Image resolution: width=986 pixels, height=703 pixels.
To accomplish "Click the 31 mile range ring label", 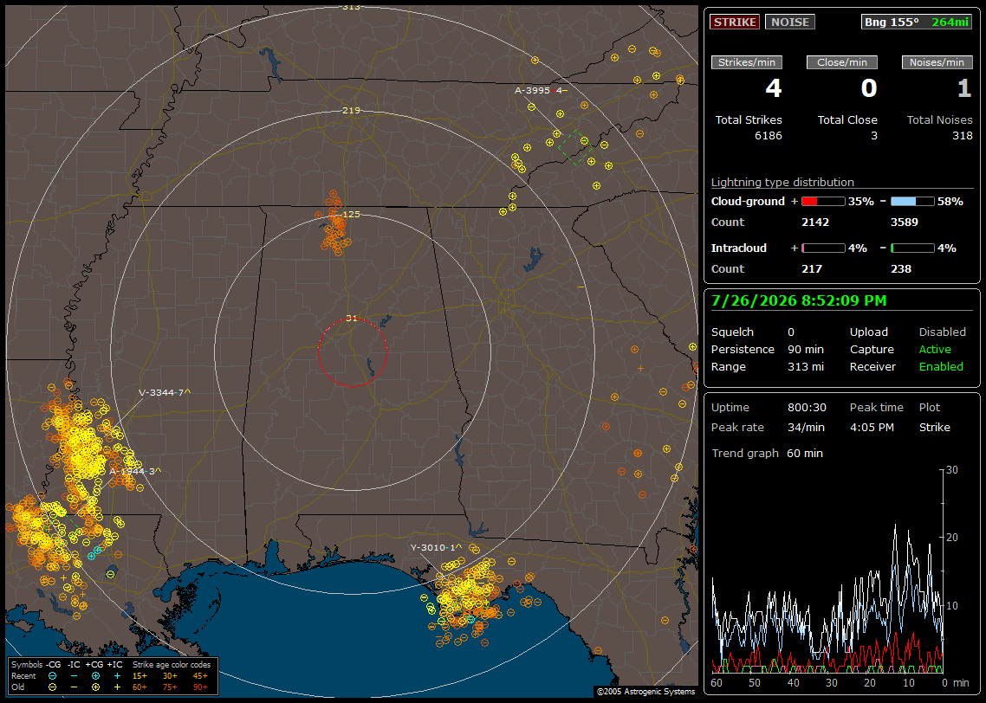I will point(352,319).
